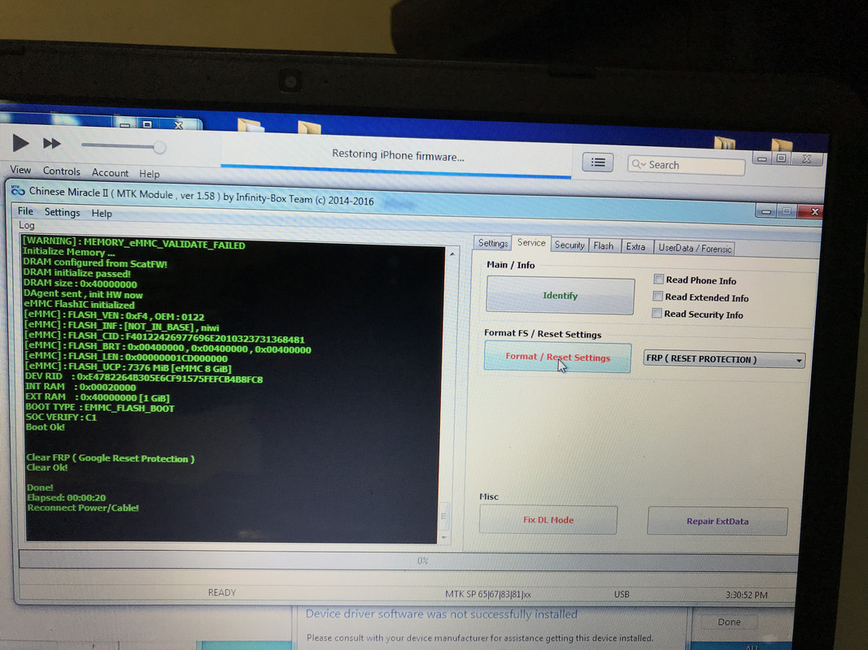868x650 pixels.
Task: Switch to the Security tab
Action: 569,245
